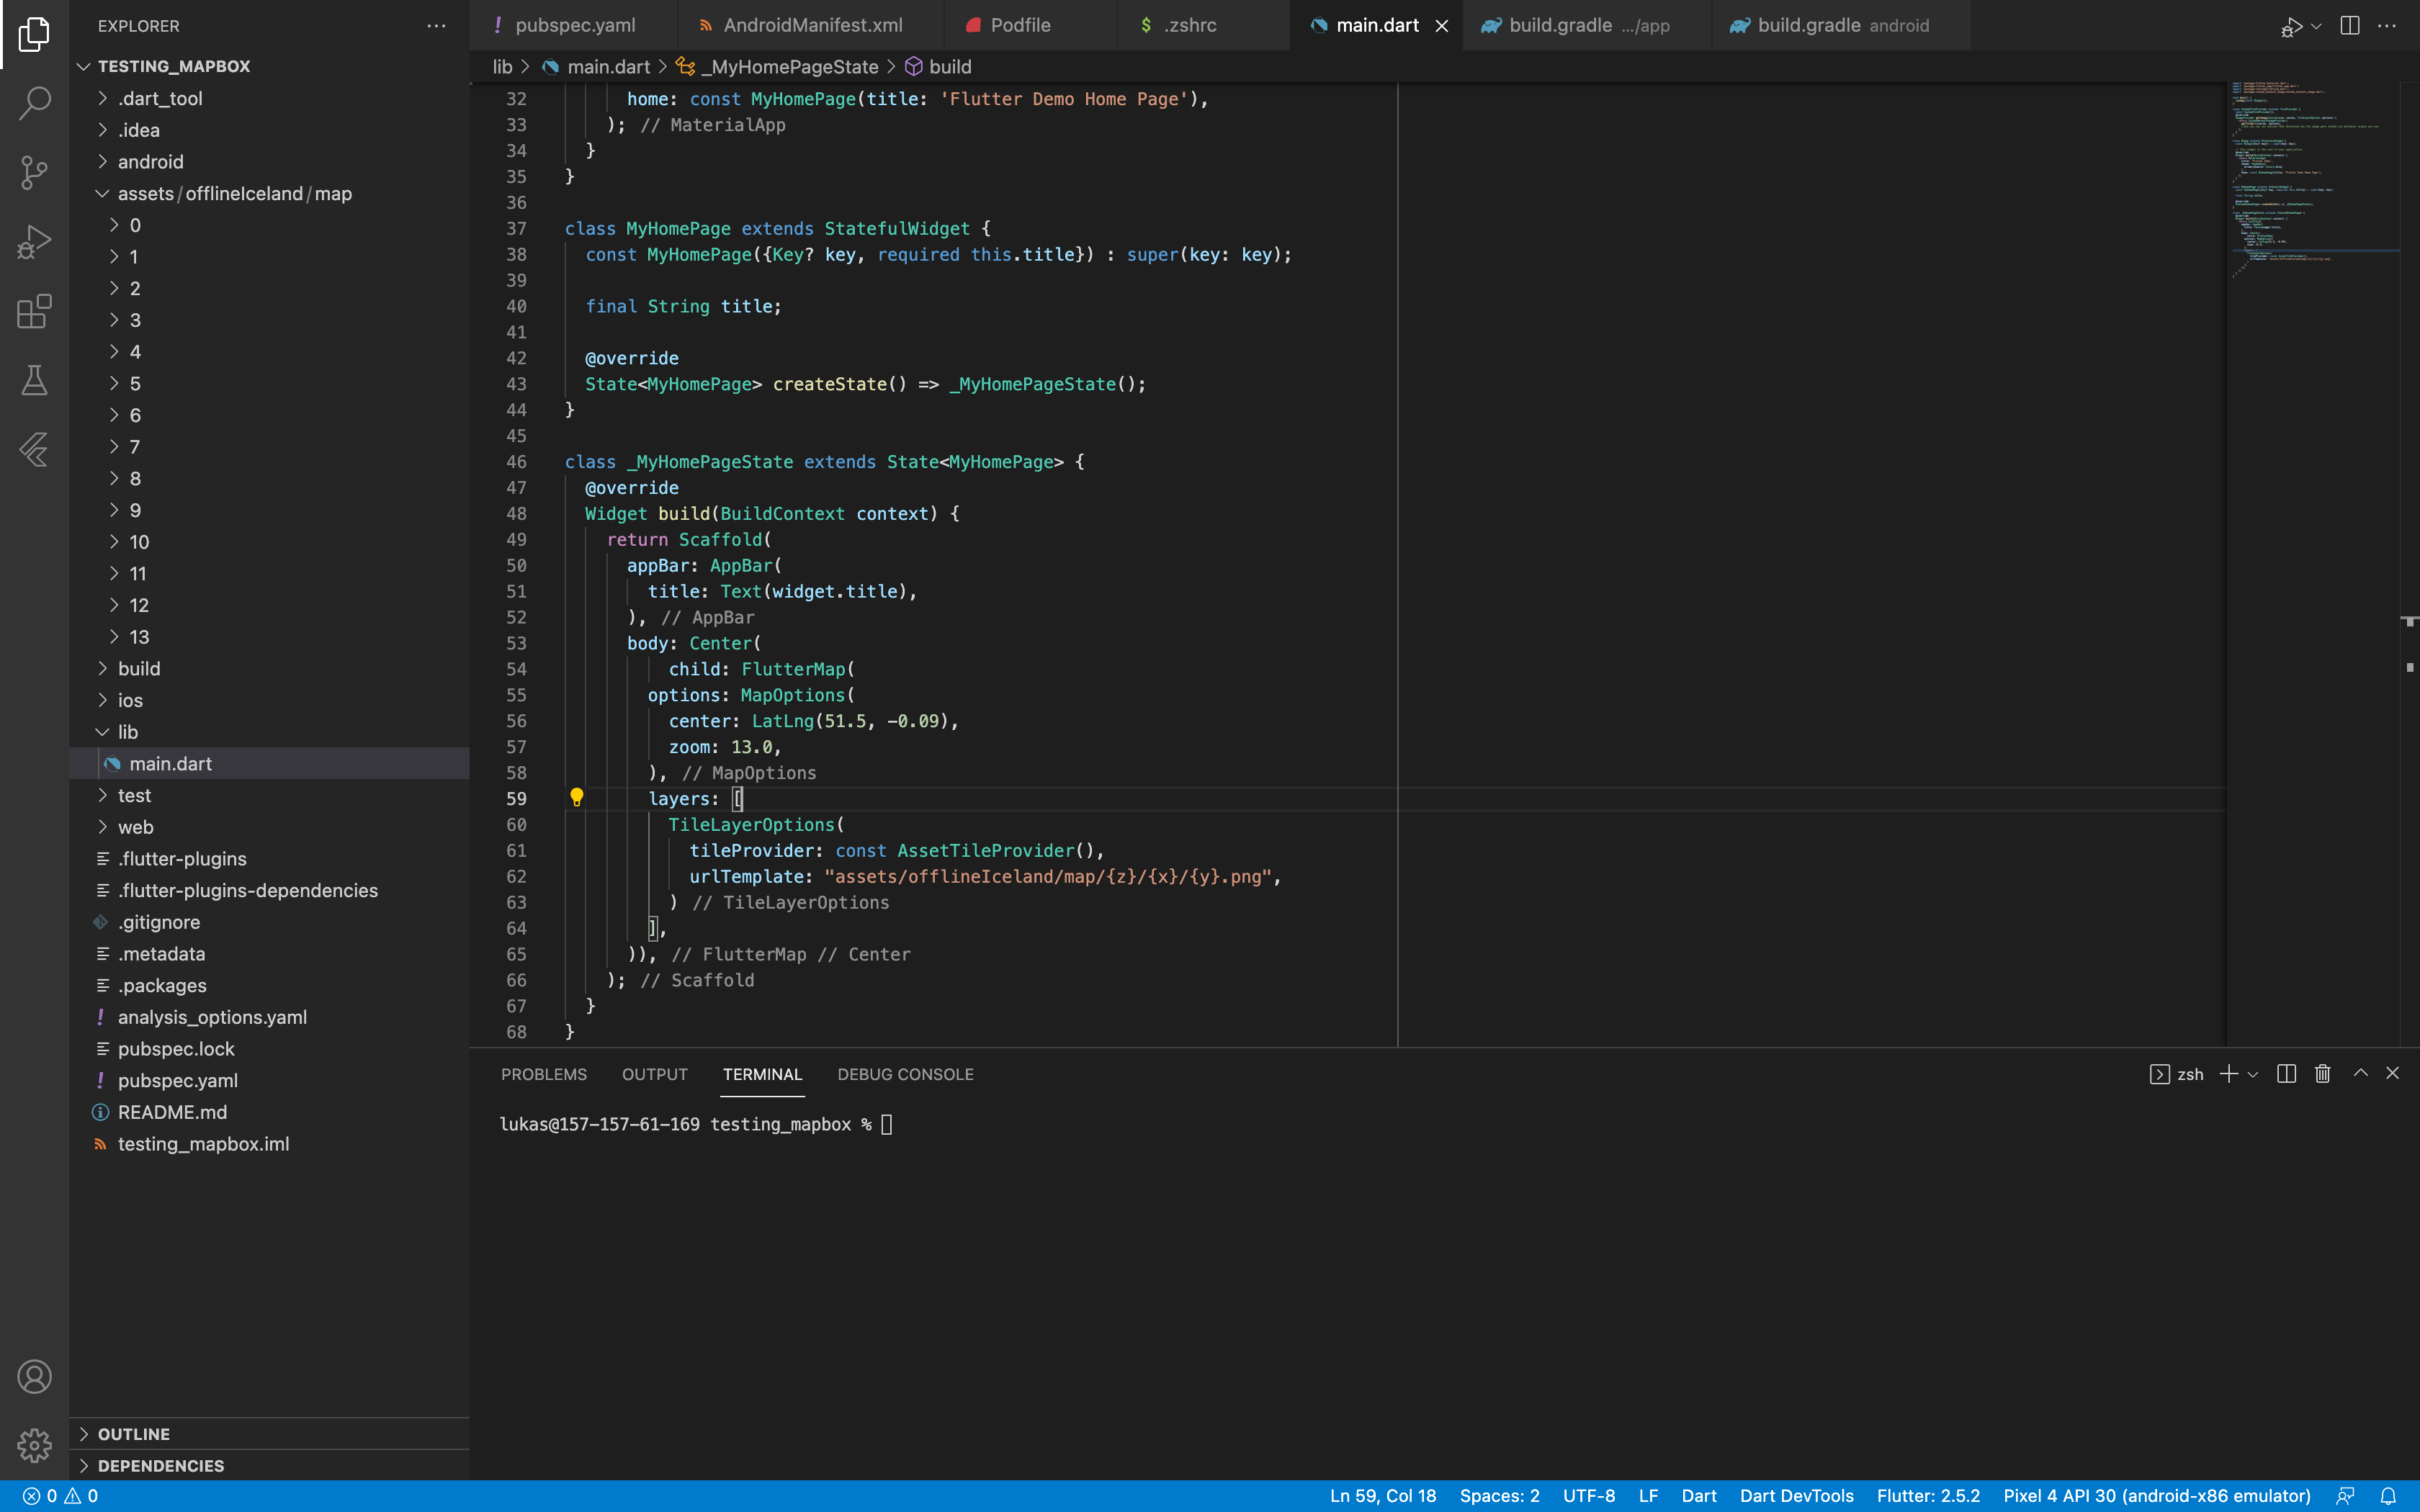Open Search in the activity bar
Viewport: 2420px width, 1512px height.
pos(34,102)
